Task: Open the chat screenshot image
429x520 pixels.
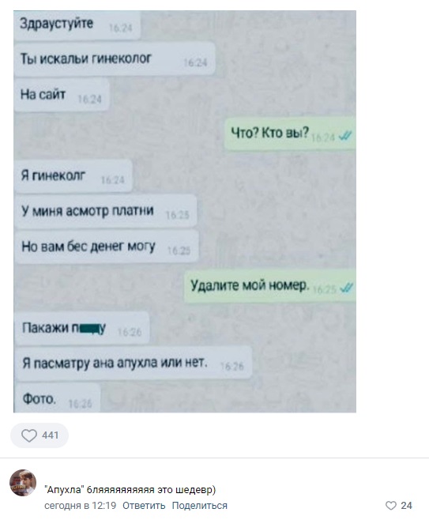Action: pyautogui.click(x=185, y=211)
